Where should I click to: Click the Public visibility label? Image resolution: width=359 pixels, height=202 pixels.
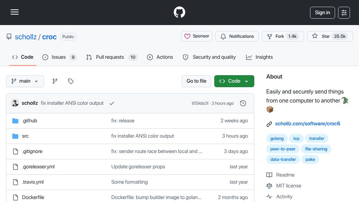click(68, 37)
